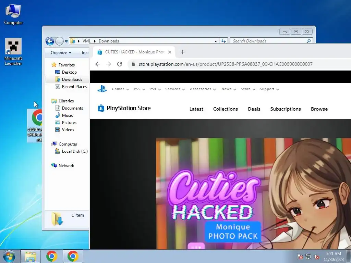Expand the PS5 menu
Viewport: 351px width, 263px height.
[x=140, y=89]
